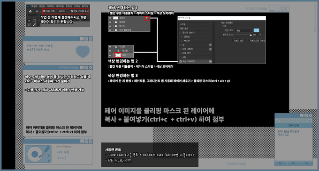Image resolution: width=319 pixels, height=171 pixels.
Task: Select the top layer's white thumbnail
Action: click(x=115, y=18)
